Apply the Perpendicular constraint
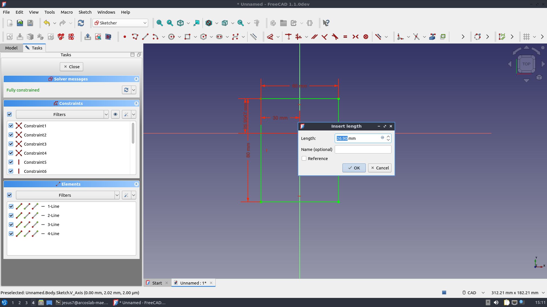The height and width of the screenshot is (307, 547). tap(324, 37)
